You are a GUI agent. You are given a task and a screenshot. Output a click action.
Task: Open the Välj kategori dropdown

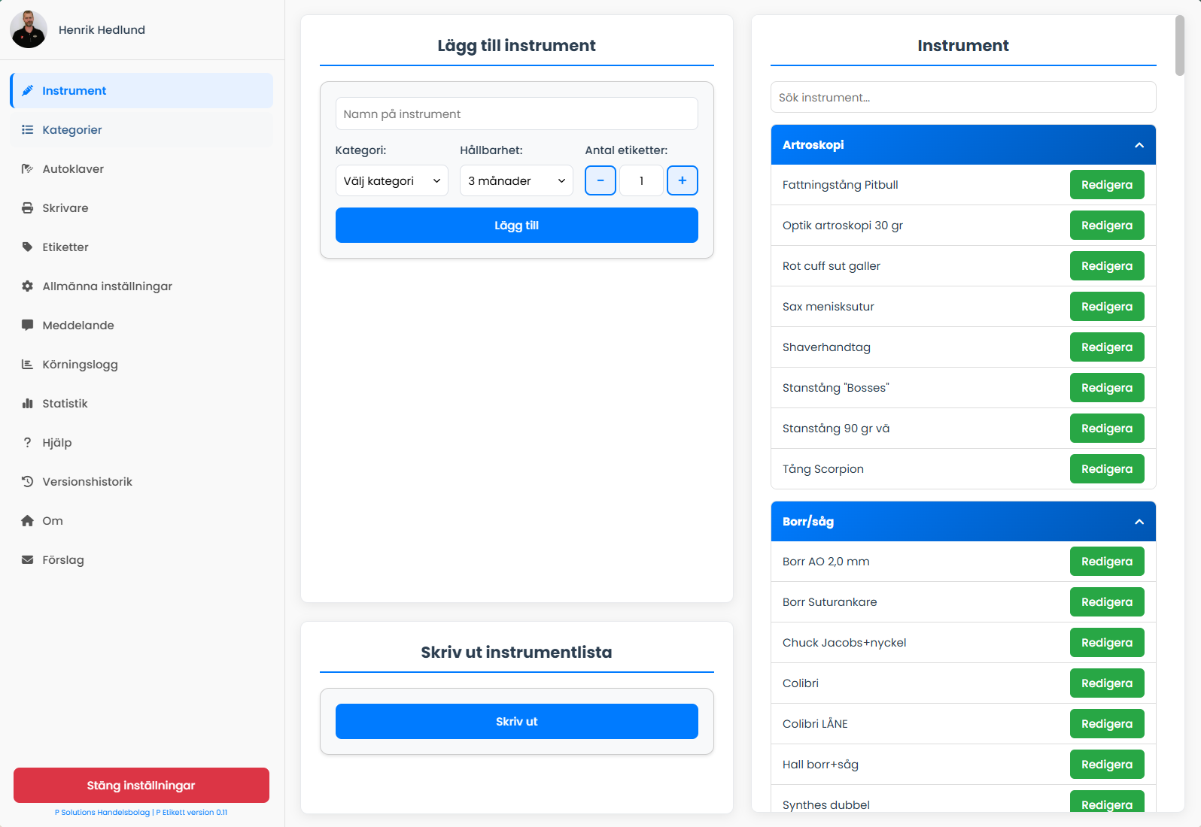(x=391, y=180)
